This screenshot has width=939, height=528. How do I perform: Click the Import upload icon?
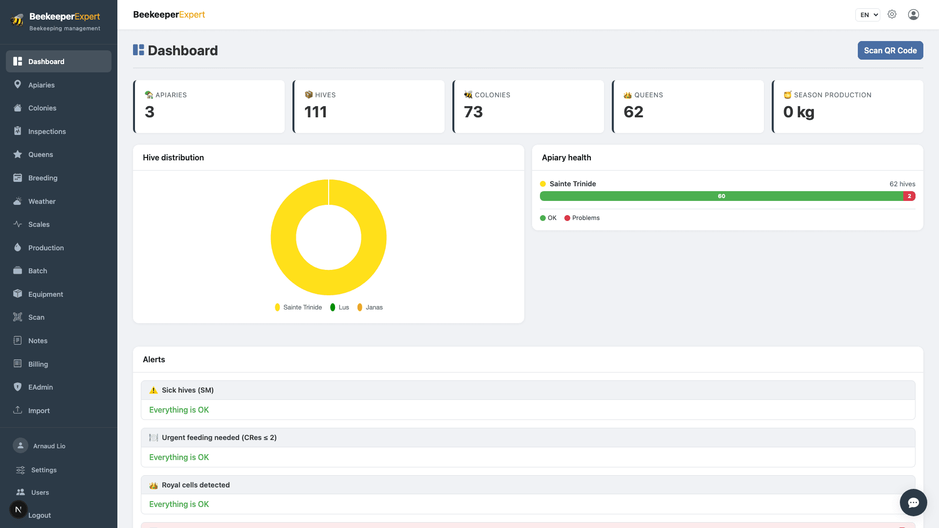coord(18,410)
